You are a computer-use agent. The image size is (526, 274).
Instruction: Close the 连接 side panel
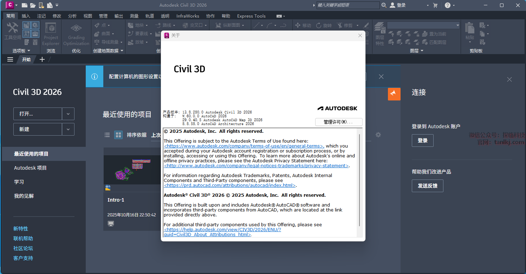point(509,79)
